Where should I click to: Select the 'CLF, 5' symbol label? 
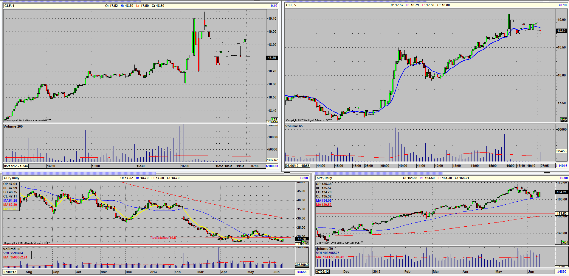(291, 5)
